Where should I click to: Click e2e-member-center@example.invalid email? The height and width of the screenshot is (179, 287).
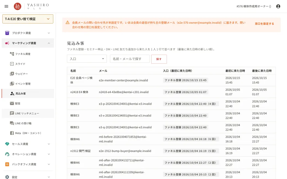pos(123,80)
